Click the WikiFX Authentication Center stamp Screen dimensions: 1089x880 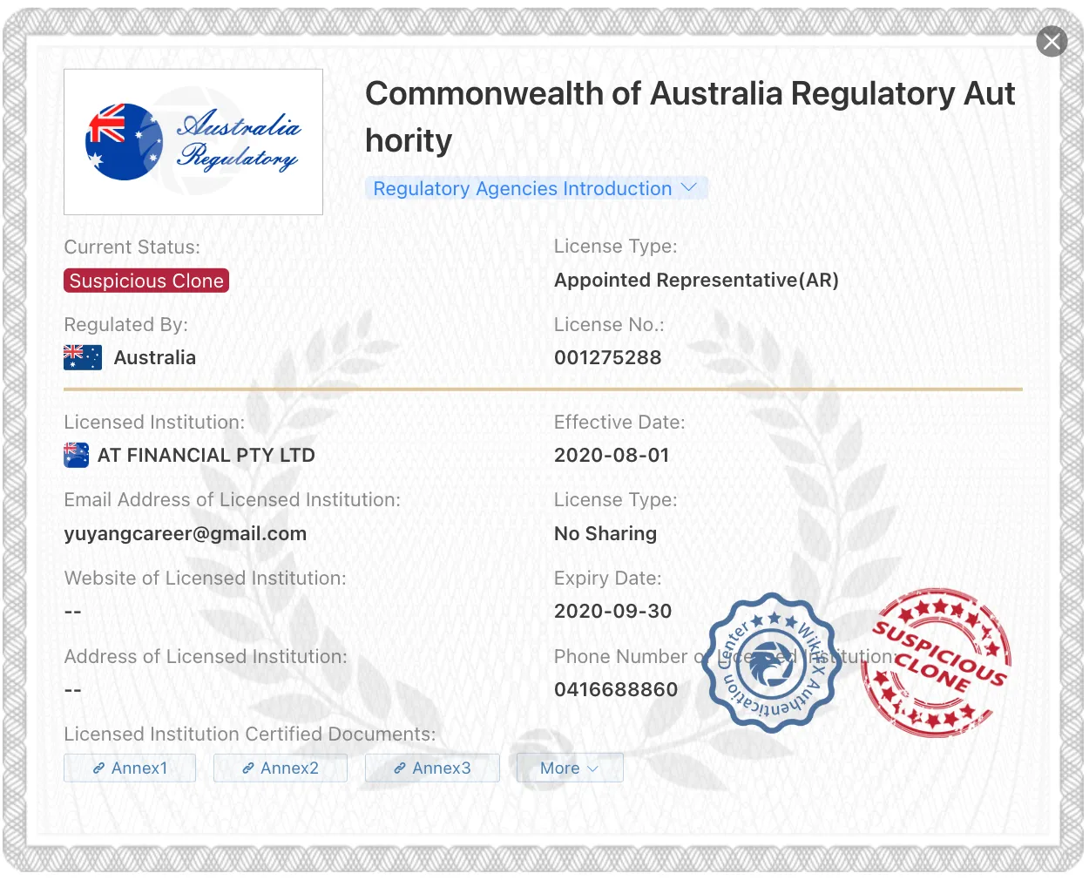pos(772,662)
